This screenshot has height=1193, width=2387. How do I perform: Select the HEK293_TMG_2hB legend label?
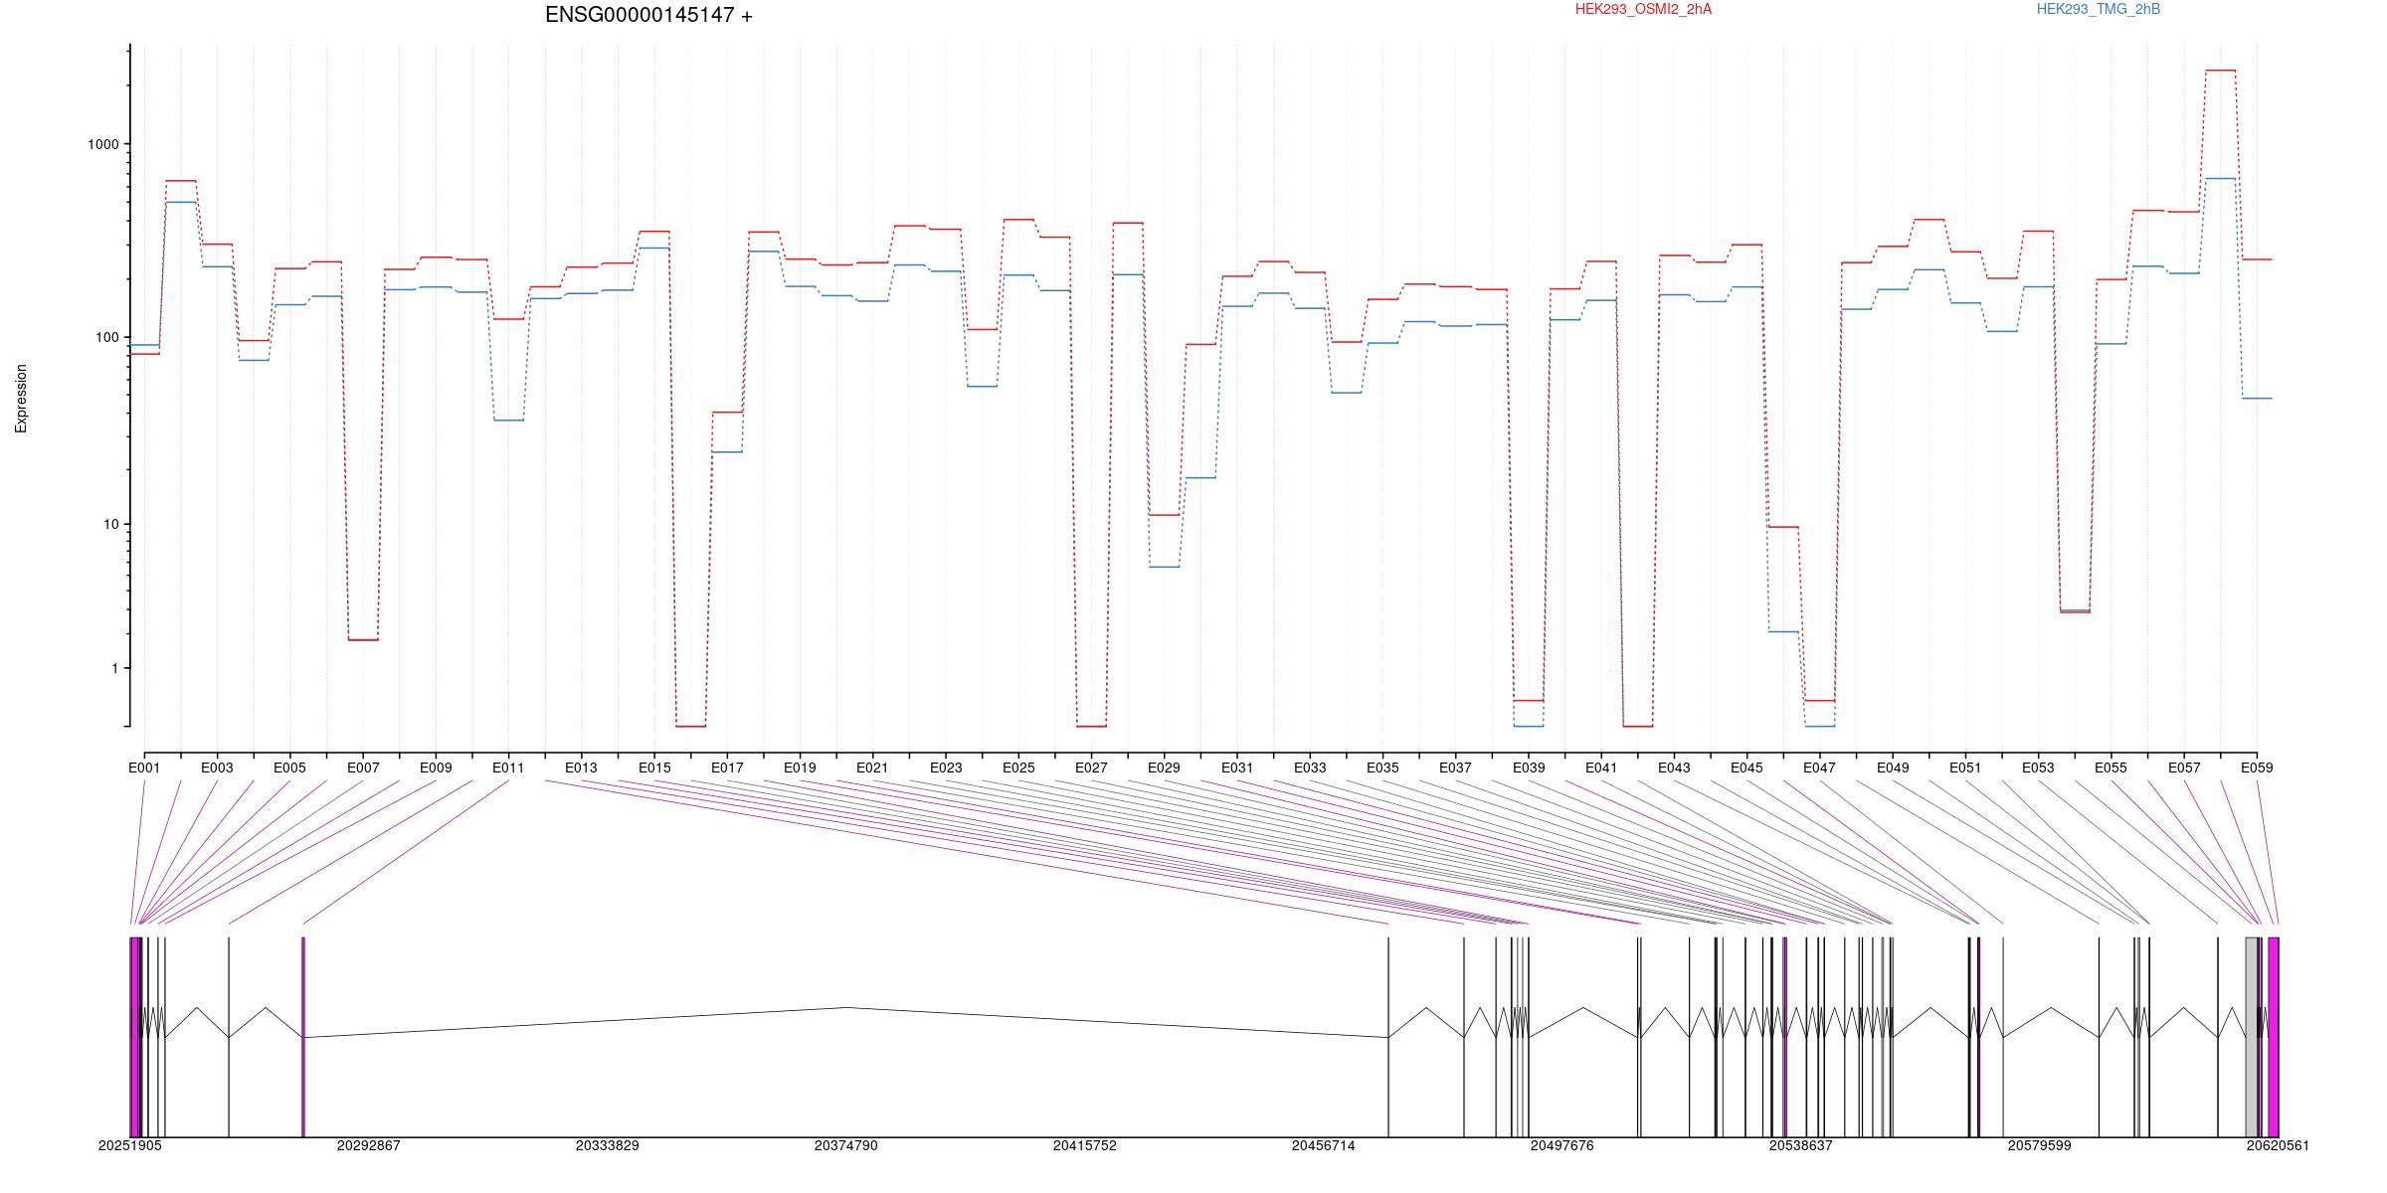2099,9
